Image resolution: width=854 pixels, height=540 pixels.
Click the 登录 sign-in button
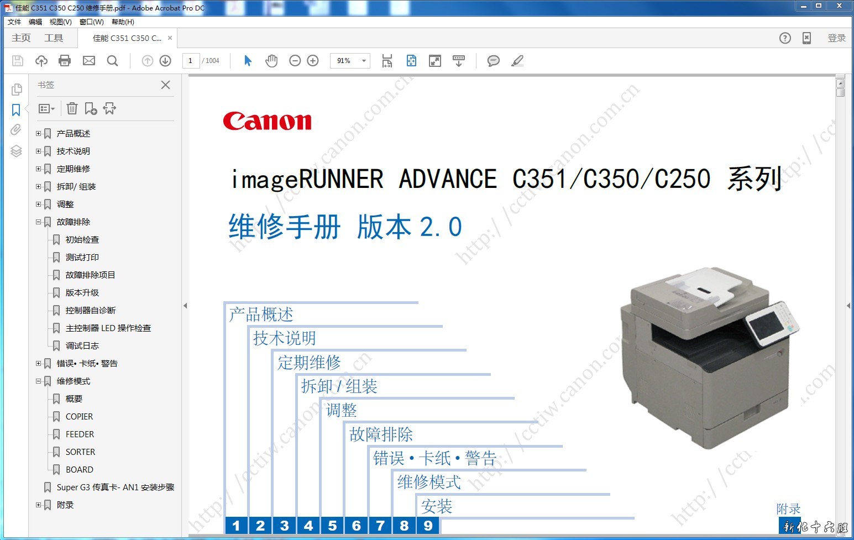tap(836, 38)
